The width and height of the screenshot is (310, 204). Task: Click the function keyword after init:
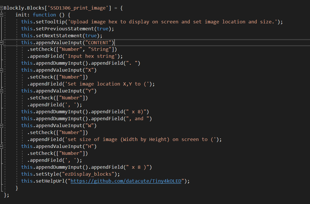44,15
